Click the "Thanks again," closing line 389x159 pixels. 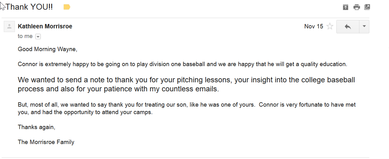(36, 127)
